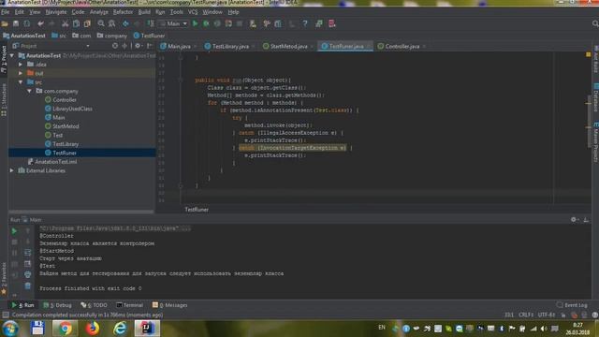Open the File menu
The image size is (599, 337).
click(6, 12)
